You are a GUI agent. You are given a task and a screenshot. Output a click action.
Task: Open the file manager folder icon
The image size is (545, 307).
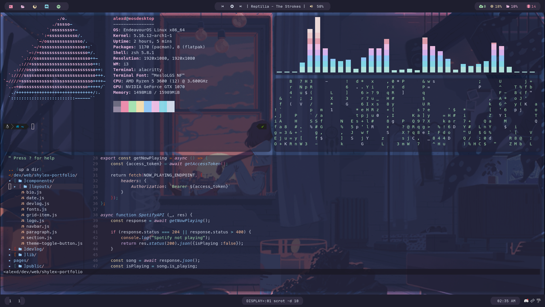[23, 7]
